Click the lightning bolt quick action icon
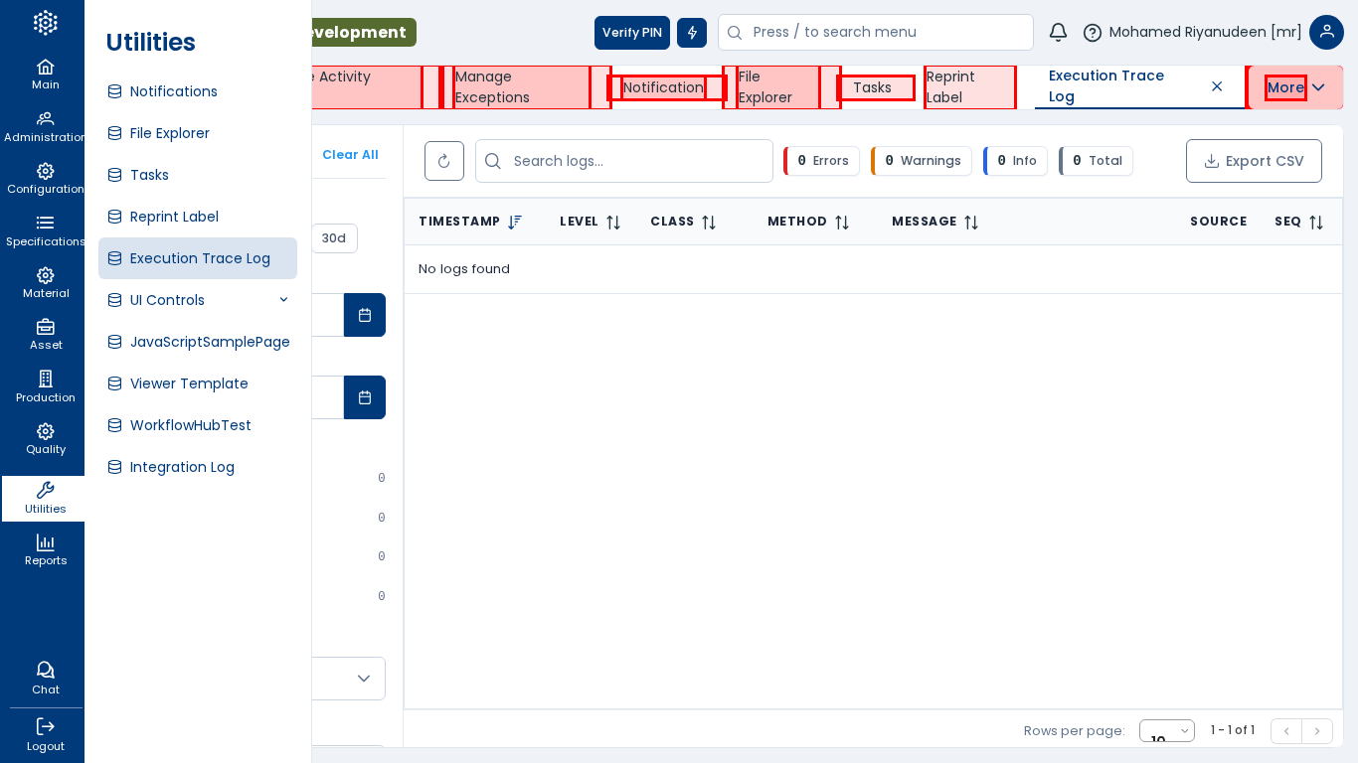This screenshot has height=763, width=1358. click(x=692, y=33)
